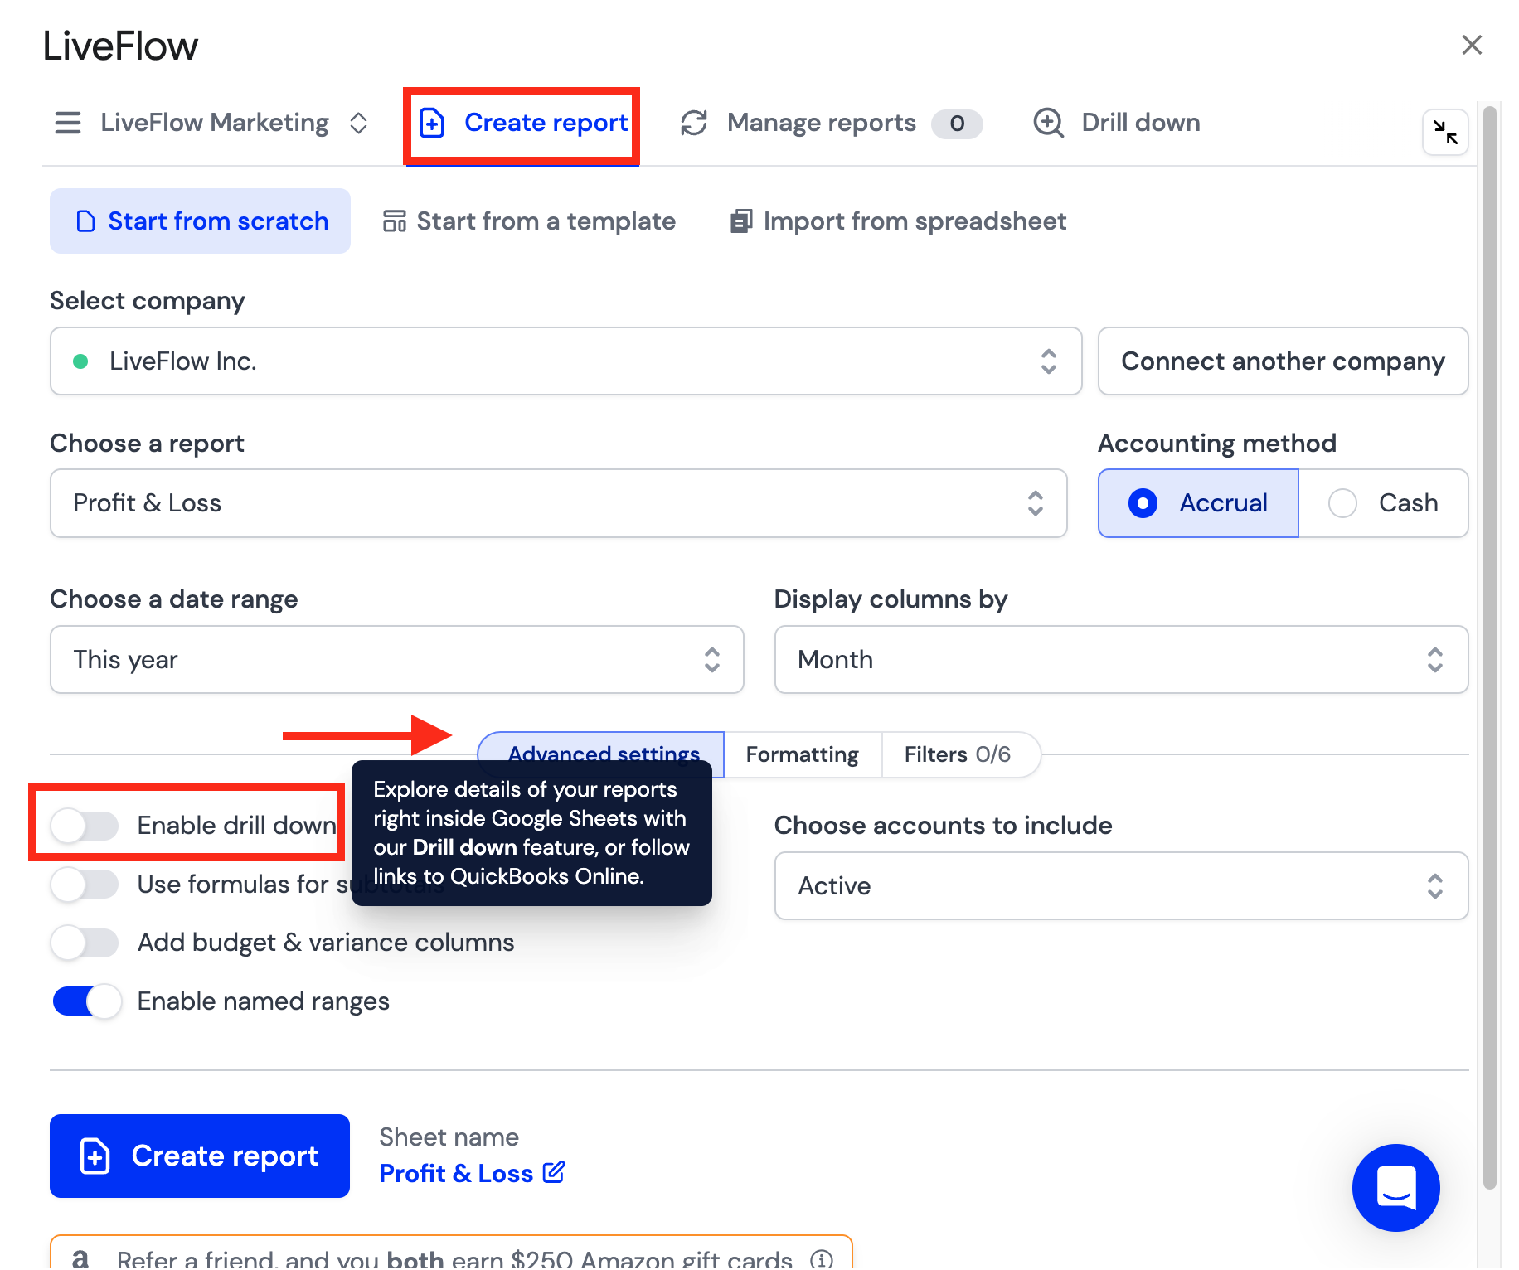Switch to the Manage reports tab
The height and width of the screenshot is (1270, 1519).
[830, 123]
